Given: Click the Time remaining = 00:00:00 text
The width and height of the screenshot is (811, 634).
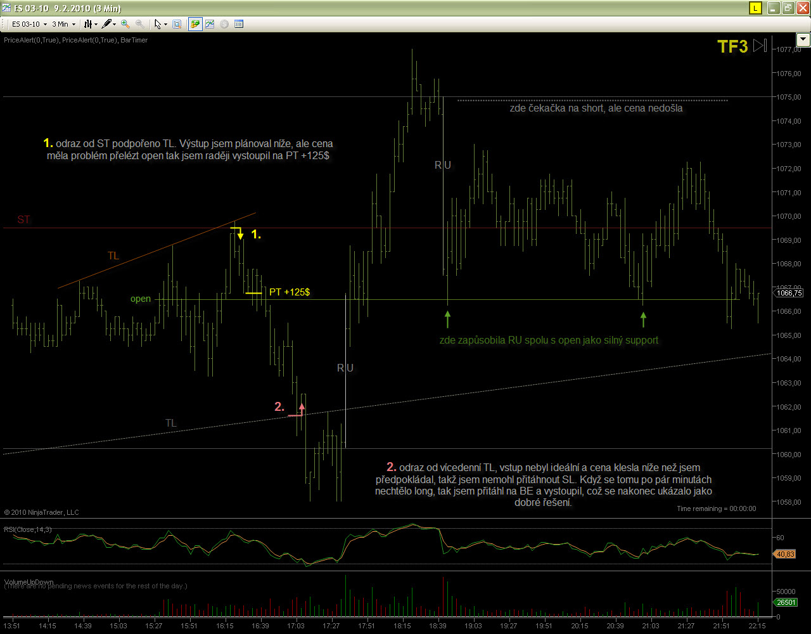Looking at the screenshot, I should click(x=716, y=508).
